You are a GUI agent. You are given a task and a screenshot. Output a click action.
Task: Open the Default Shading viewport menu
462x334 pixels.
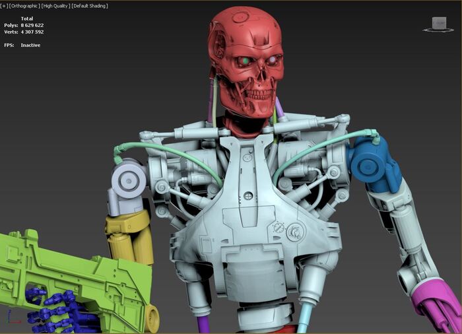click(90, 6)
